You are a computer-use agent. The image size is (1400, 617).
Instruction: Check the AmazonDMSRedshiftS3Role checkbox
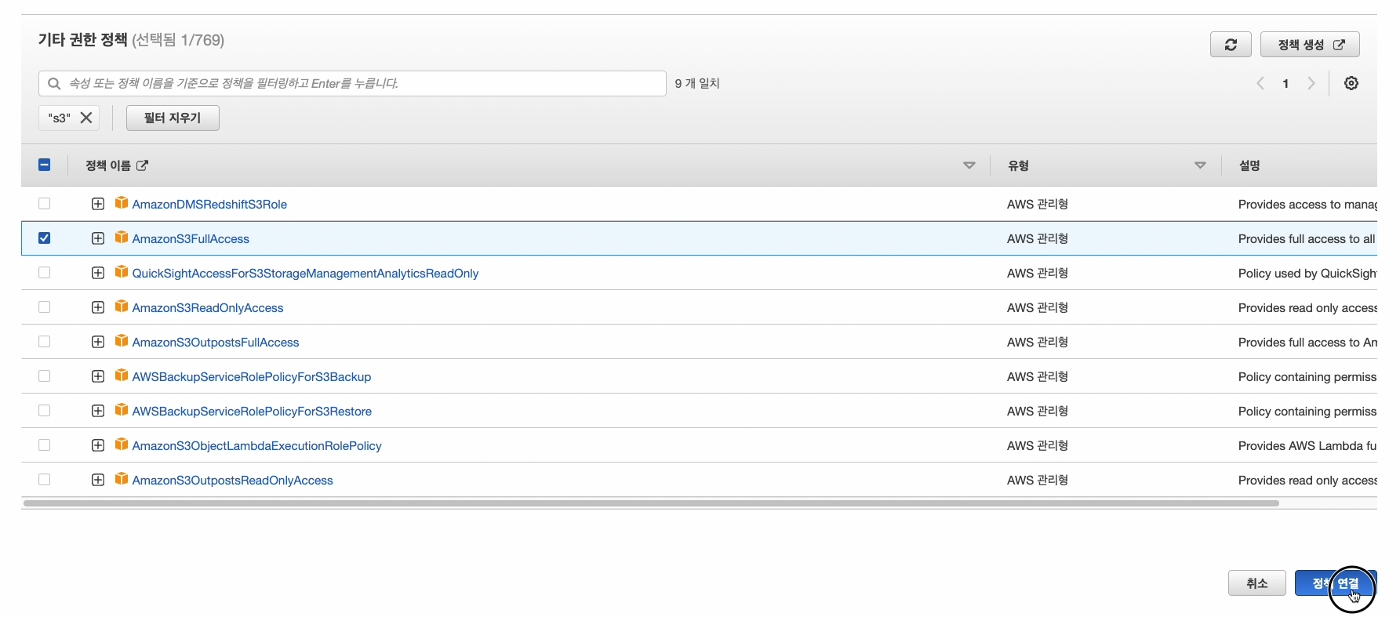pos(45,204)
